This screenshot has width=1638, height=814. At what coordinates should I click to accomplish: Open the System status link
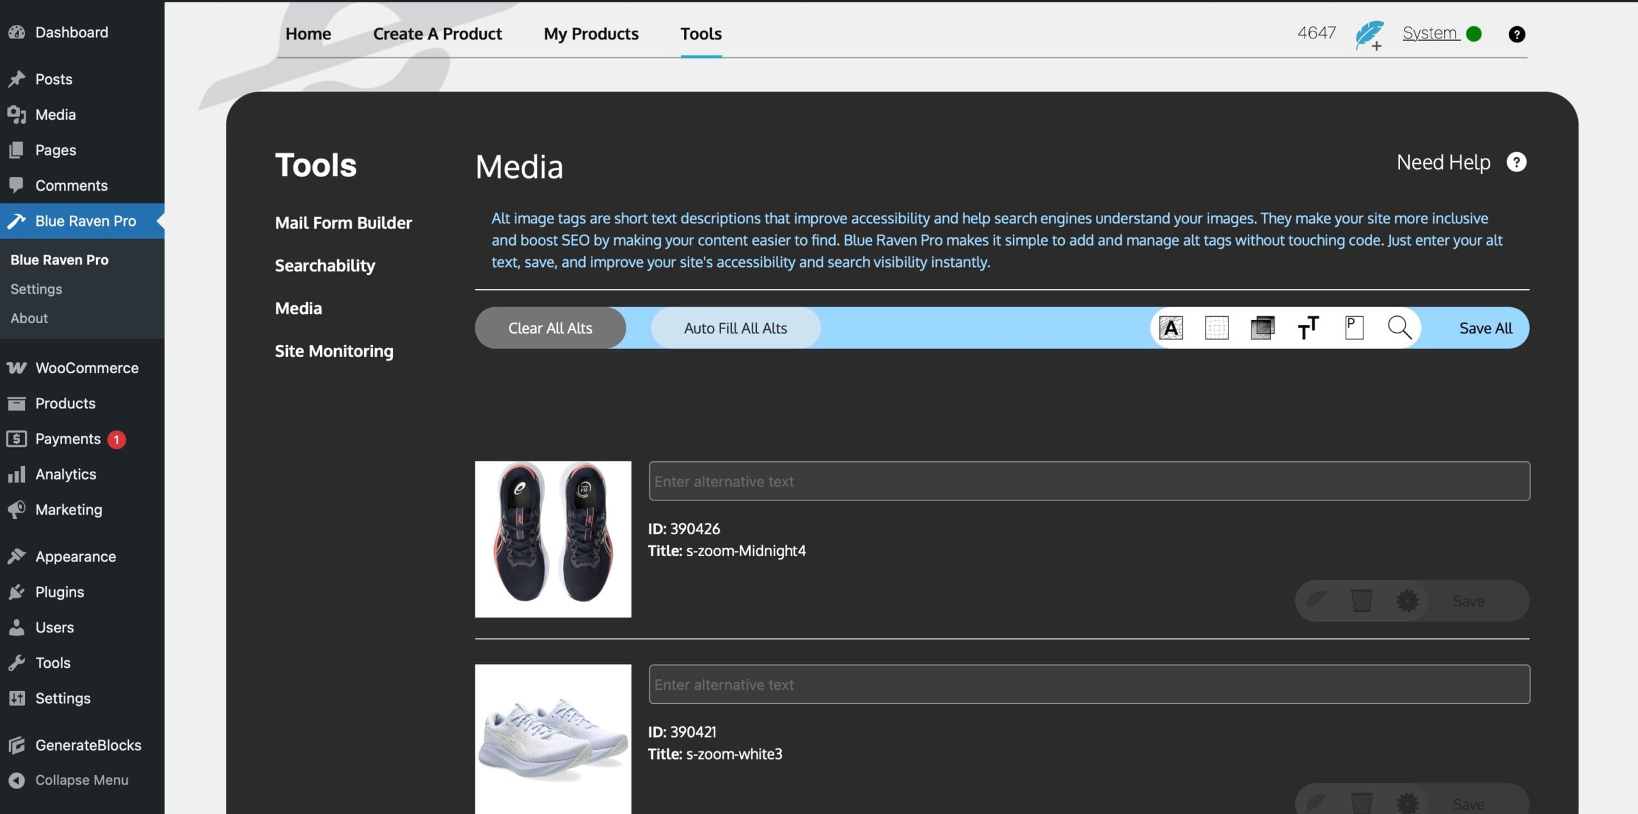click(1430, 33)
